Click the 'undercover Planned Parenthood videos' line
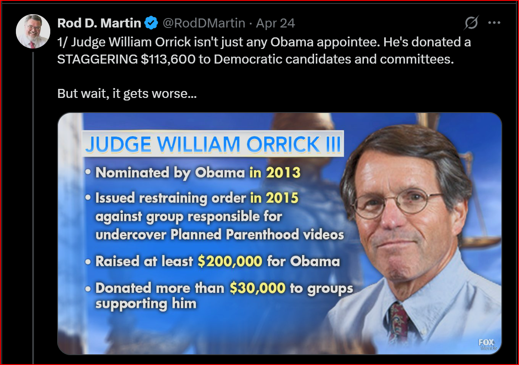Image resolution: width=519 pixels, height=365 pixels. [x=220, y=234]
